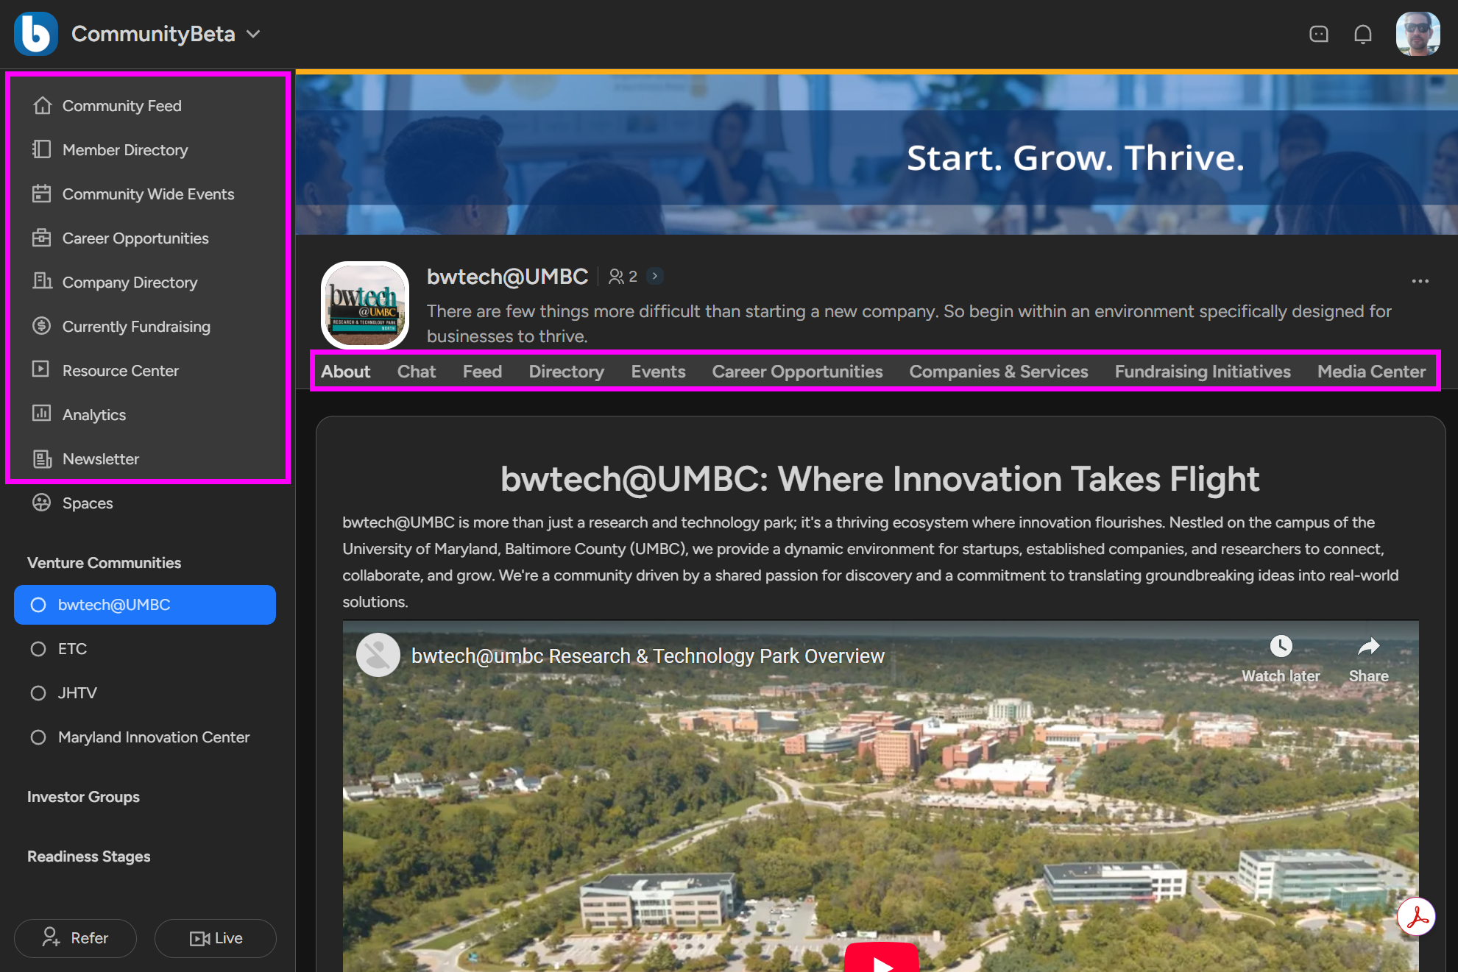
Task: Click the video Share arrow icon
Action: pyautogui.click(x=1368, y=647)
